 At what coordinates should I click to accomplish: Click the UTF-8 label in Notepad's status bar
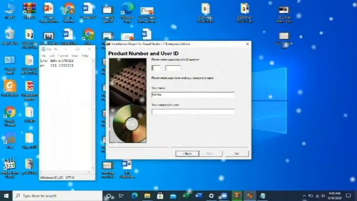point(70,178)
